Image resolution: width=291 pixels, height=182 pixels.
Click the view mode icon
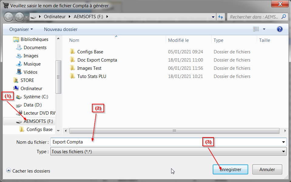point(256,29)
